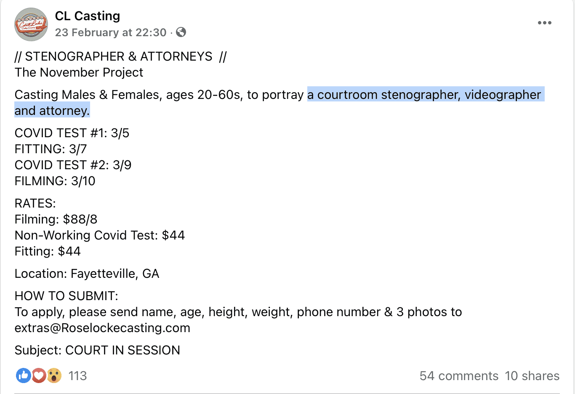The height and width of the screenshot is (394, 575).
Task: Click the HOW TO SUBMIT heading
Action: click(x=66, y=296)
